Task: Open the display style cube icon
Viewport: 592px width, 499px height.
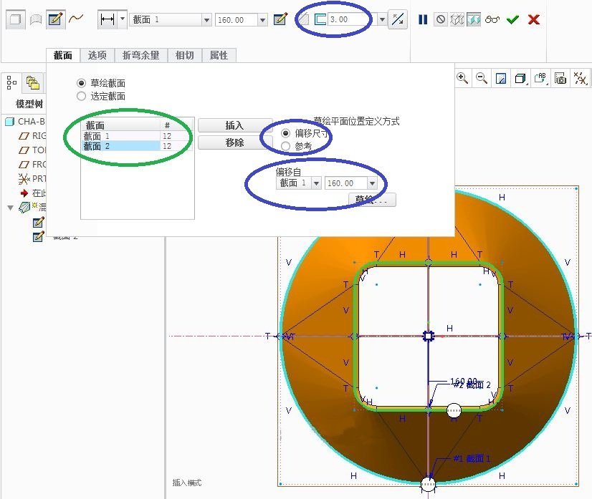Action: pos(521,79)
